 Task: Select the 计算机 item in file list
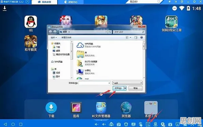click(x=85, y=72)
